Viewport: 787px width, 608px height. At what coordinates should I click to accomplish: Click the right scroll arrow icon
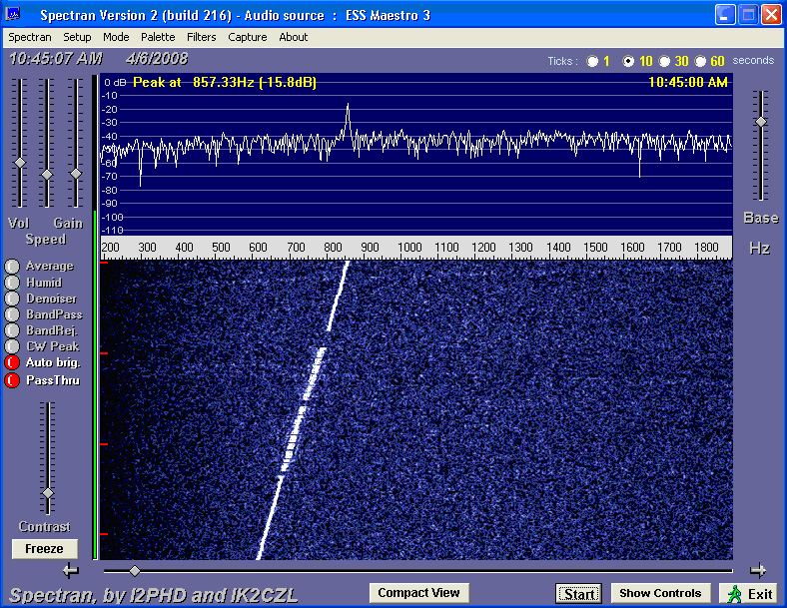pyautogui.click(x=758, y=570)
